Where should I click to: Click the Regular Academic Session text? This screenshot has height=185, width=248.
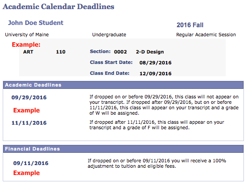click(206, 34)
